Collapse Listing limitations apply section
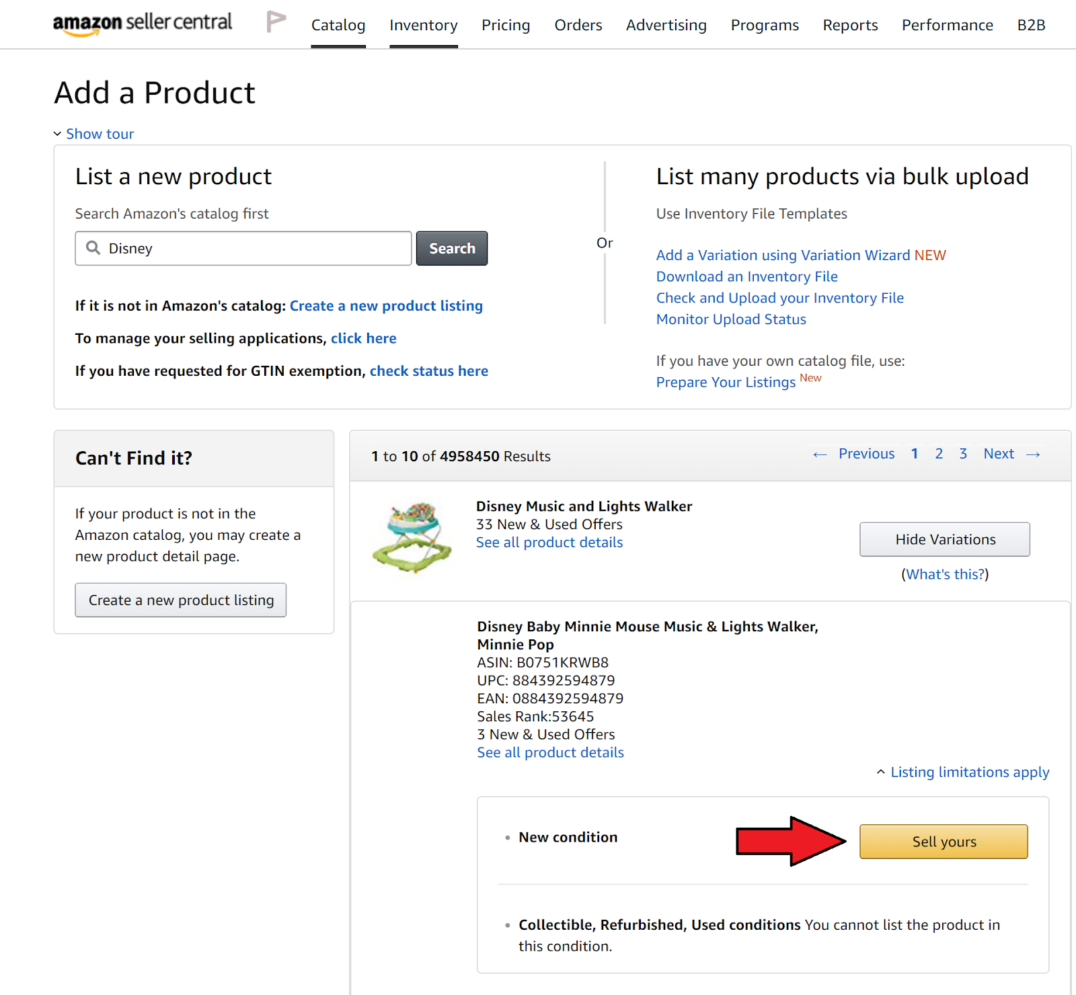The image size is (1076, 995). click(880, 772)
